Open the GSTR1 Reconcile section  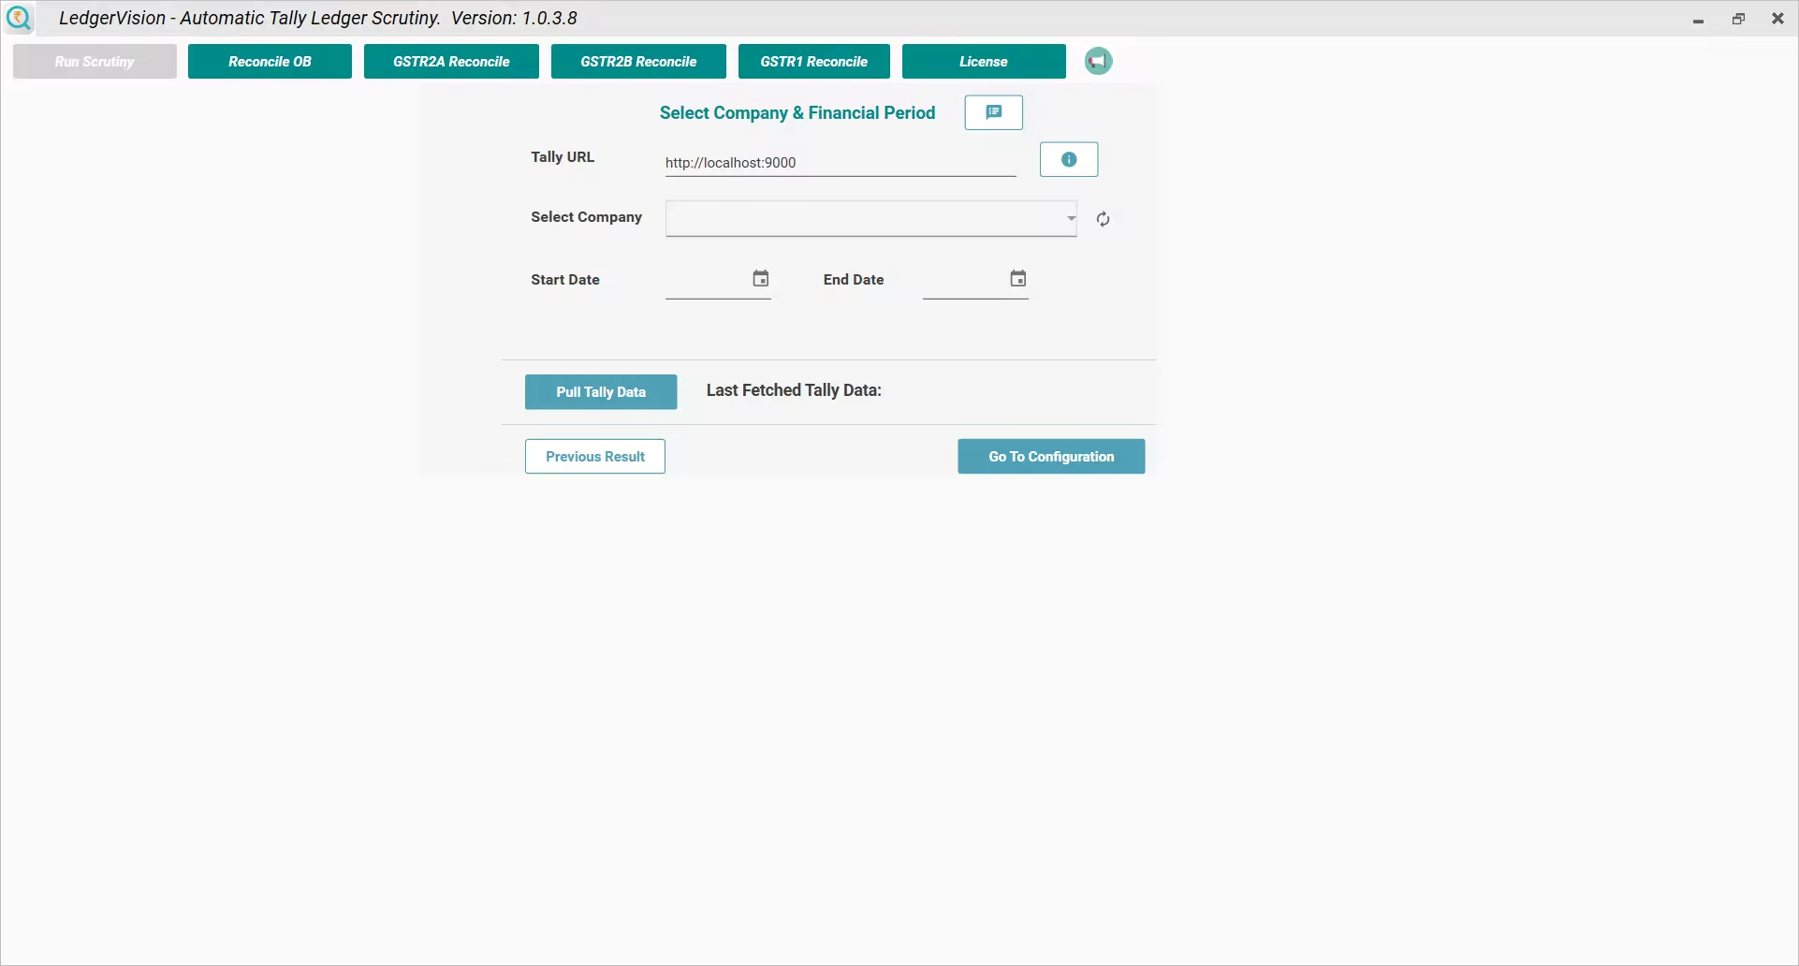814,62
